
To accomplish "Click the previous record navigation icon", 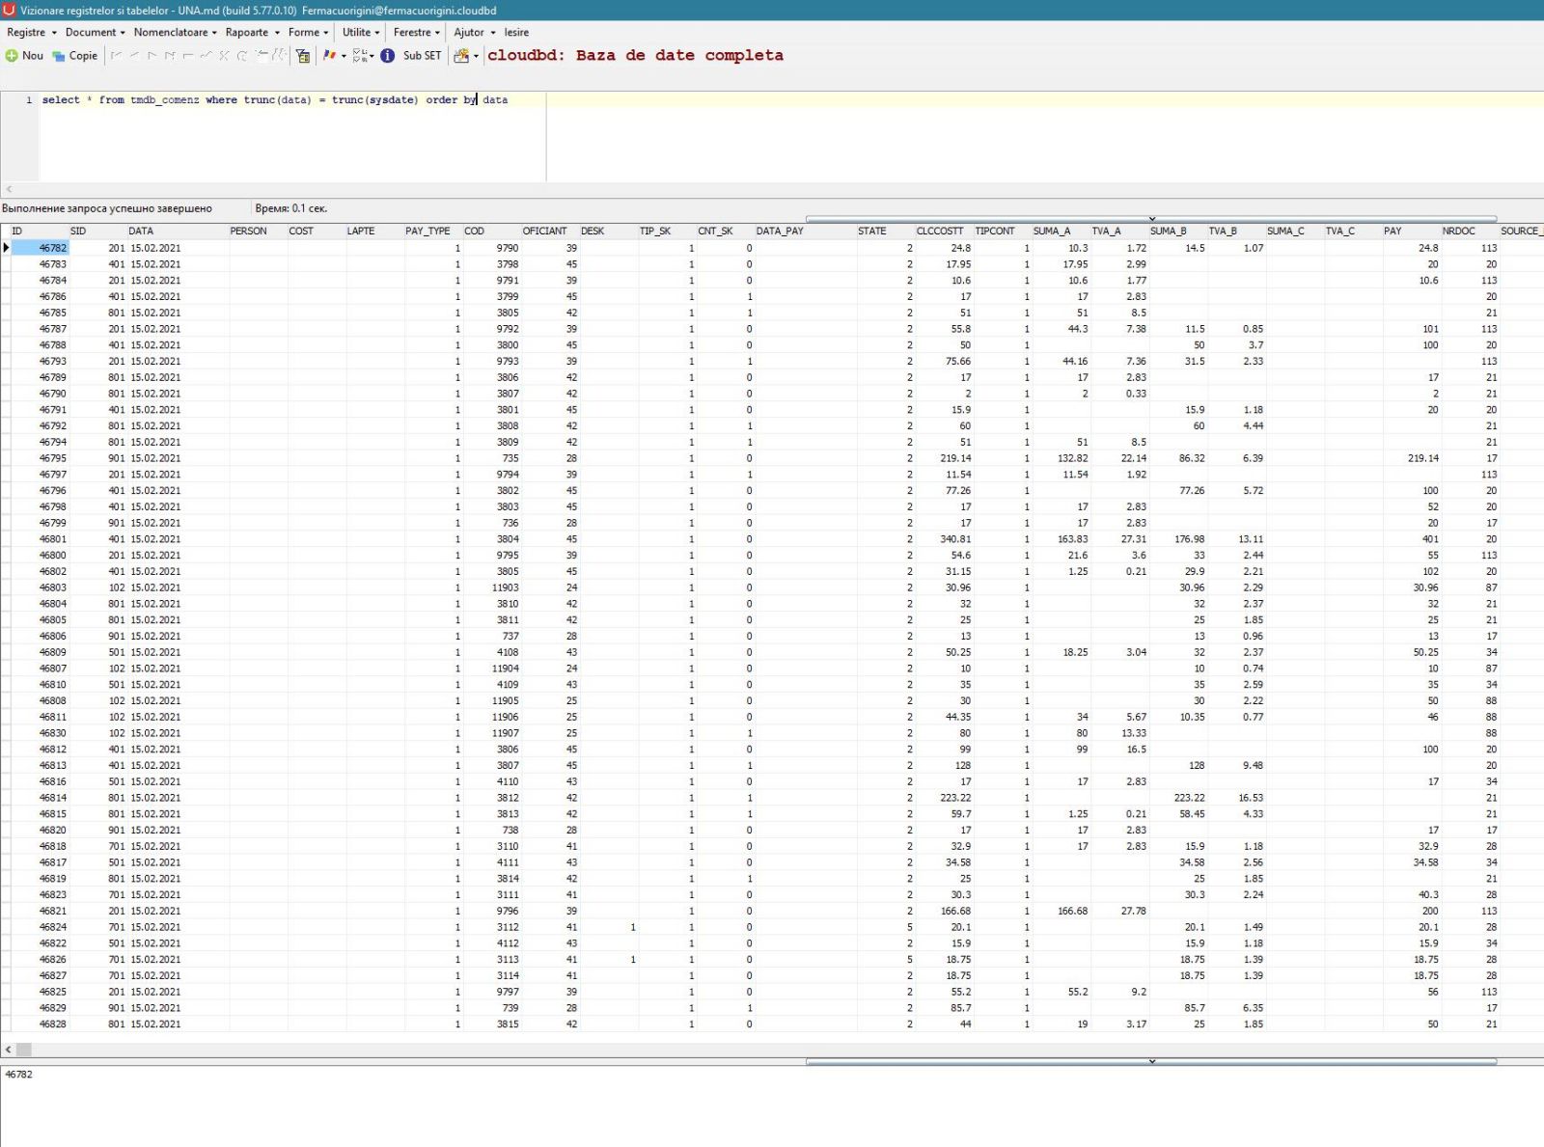I will click(134, 56).
